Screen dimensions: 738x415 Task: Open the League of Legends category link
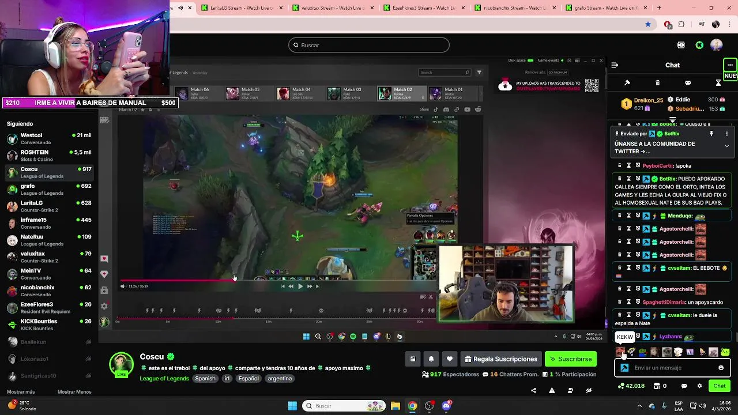click(164, 379)
